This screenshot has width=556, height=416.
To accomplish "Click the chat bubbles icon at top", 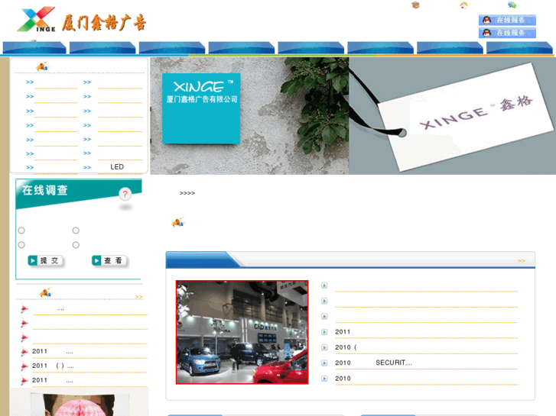I will [512, 5].
